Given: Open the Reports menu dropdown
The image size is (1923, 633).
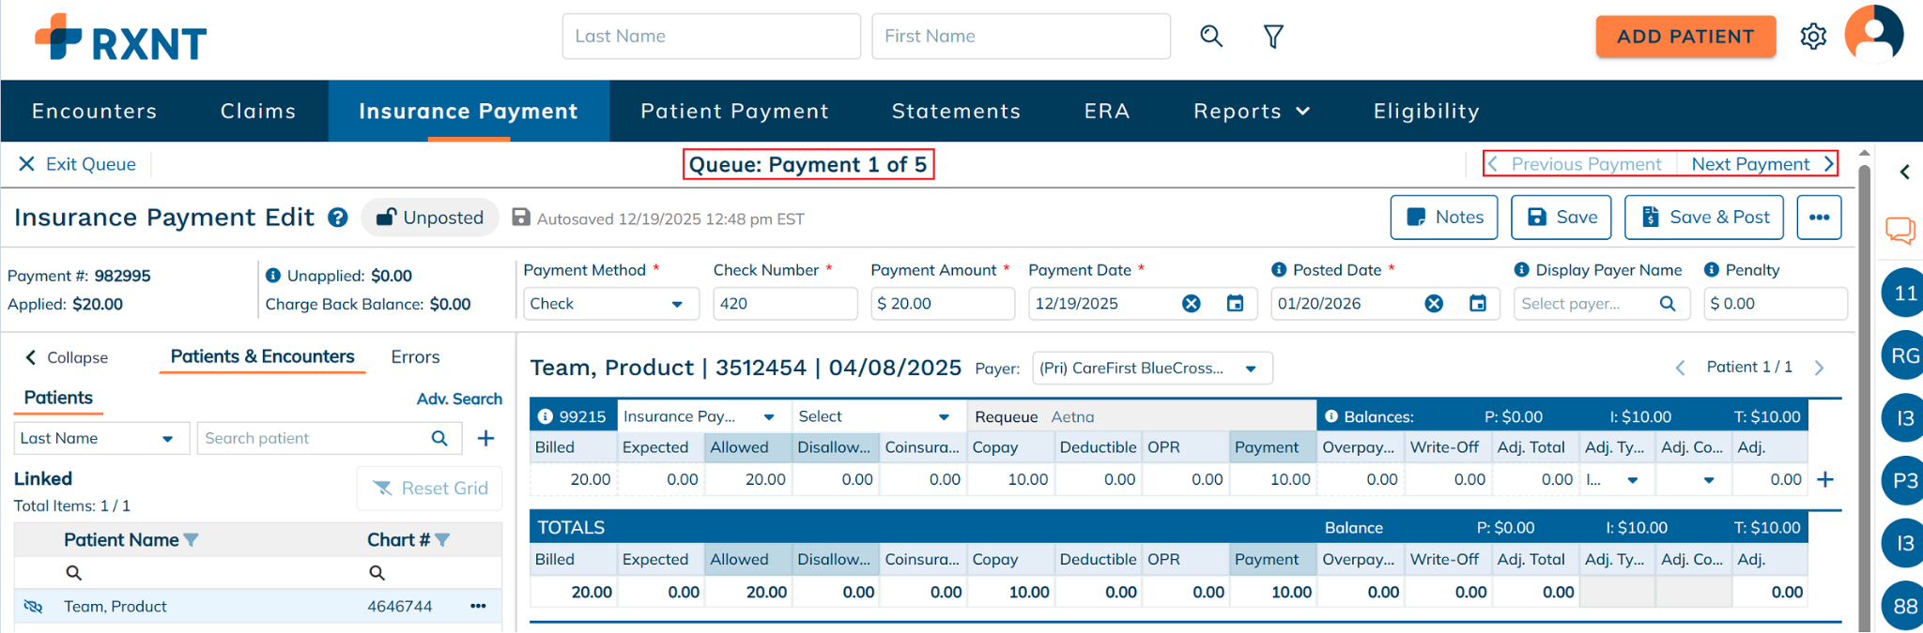Looking at the screenshot, I should point(1251,111).
